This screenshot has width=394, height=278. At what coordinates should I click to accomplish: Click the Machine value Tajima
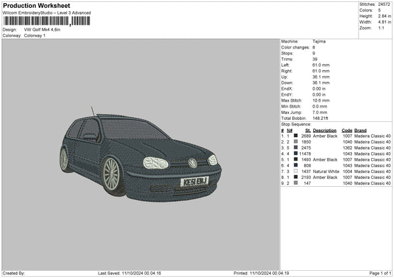318,41
